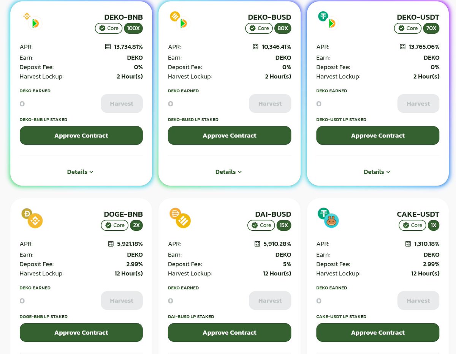The image size is (456, 354).
Task: Click the 15X multiplier badge
Action: 284,225
